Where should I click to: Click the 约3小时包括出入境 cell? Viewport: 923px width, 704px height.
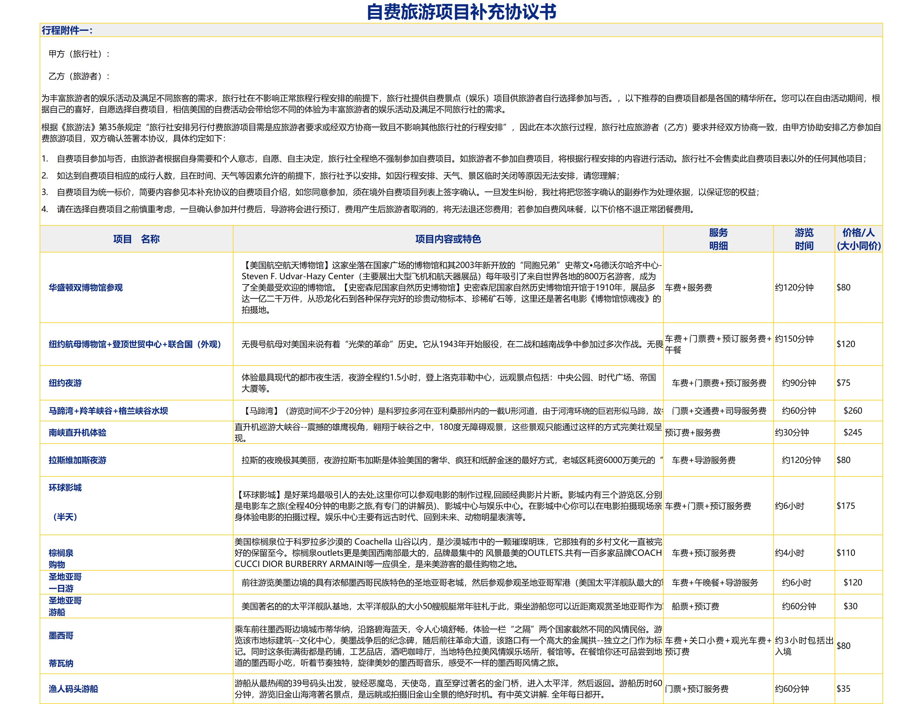pos(804,646)
